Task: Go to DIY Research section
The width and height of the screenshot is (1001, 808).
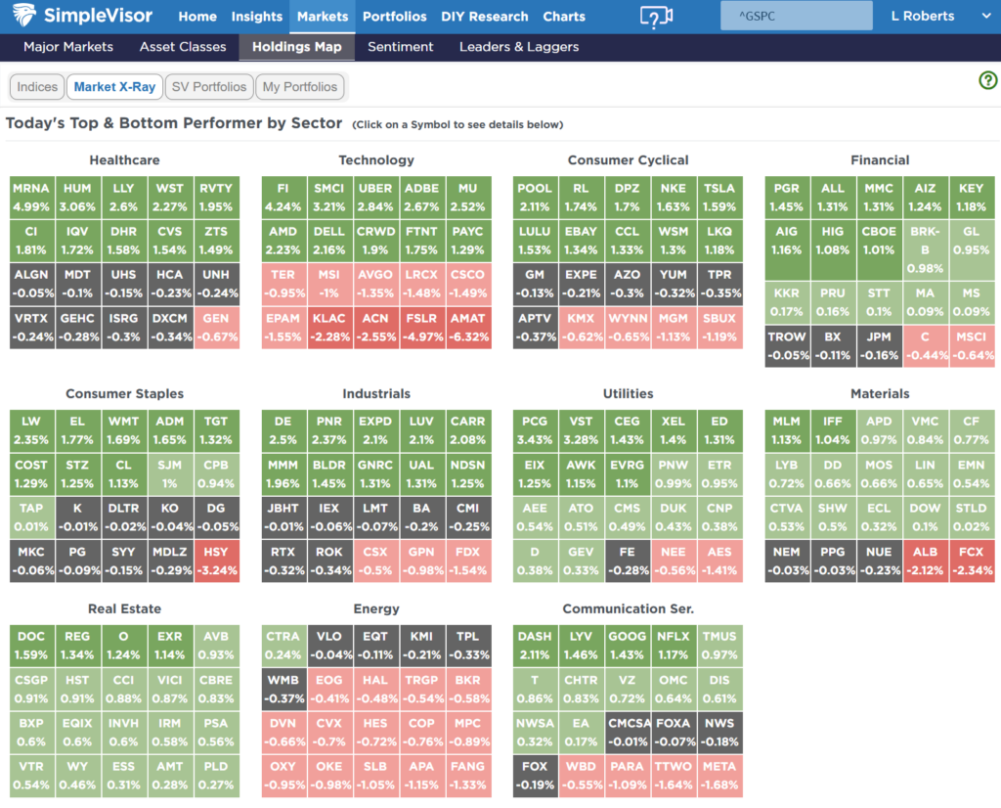Action: [485, 17]
